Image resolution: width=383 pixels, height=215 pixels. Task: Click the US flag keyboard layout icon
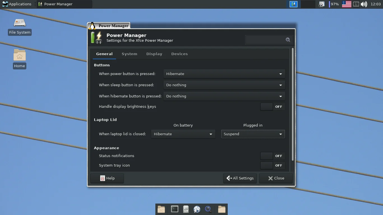pos(347,4)
